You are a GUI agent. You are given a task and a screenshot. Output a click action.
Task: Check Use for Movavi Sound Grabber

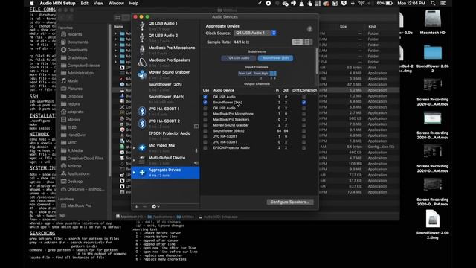coord(205,125)
